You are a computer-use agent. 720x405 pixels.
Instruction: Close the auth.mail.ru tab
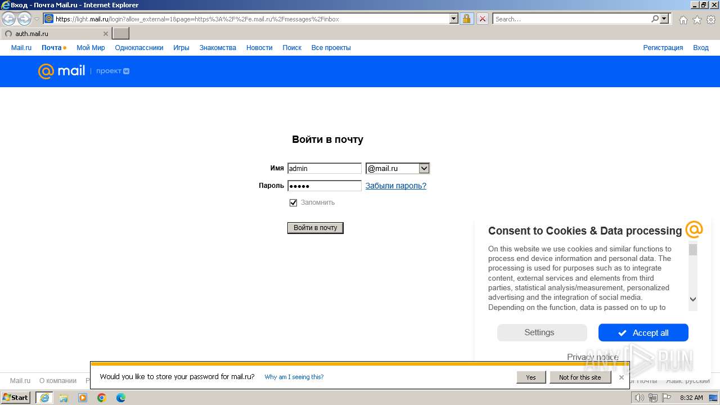click(x=105, y=34)
